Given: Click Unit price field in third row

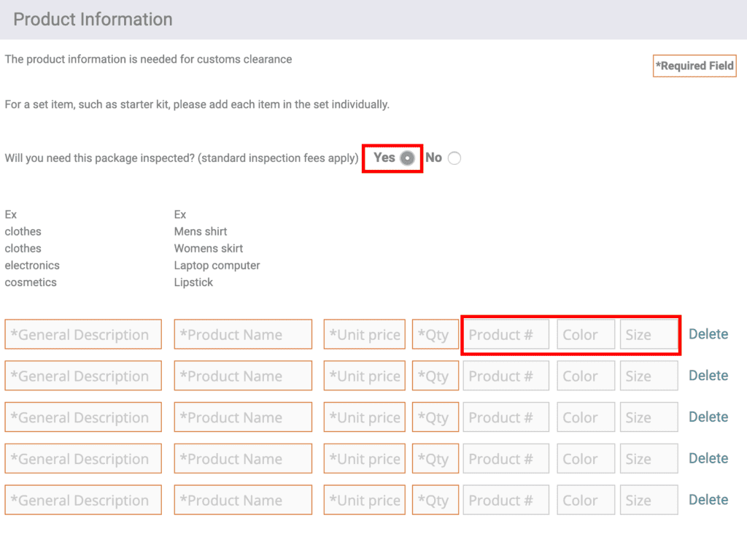Looking at the screenshot, I should 365,417.
